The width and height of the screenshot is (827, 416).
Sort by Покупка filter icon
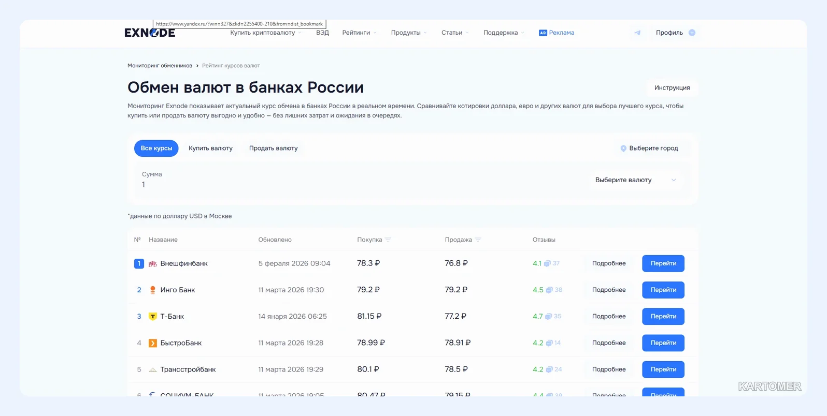pyautogui.click(x=388, y=240)
